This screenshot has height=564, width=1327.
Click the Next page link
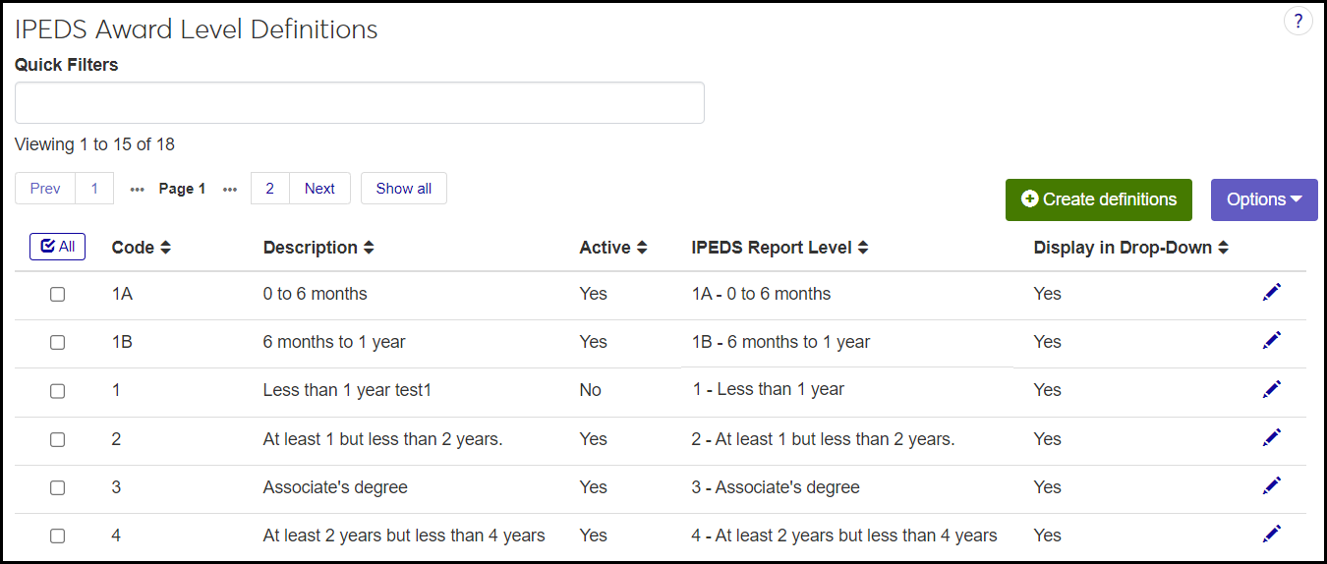click(x=319, y=189)
